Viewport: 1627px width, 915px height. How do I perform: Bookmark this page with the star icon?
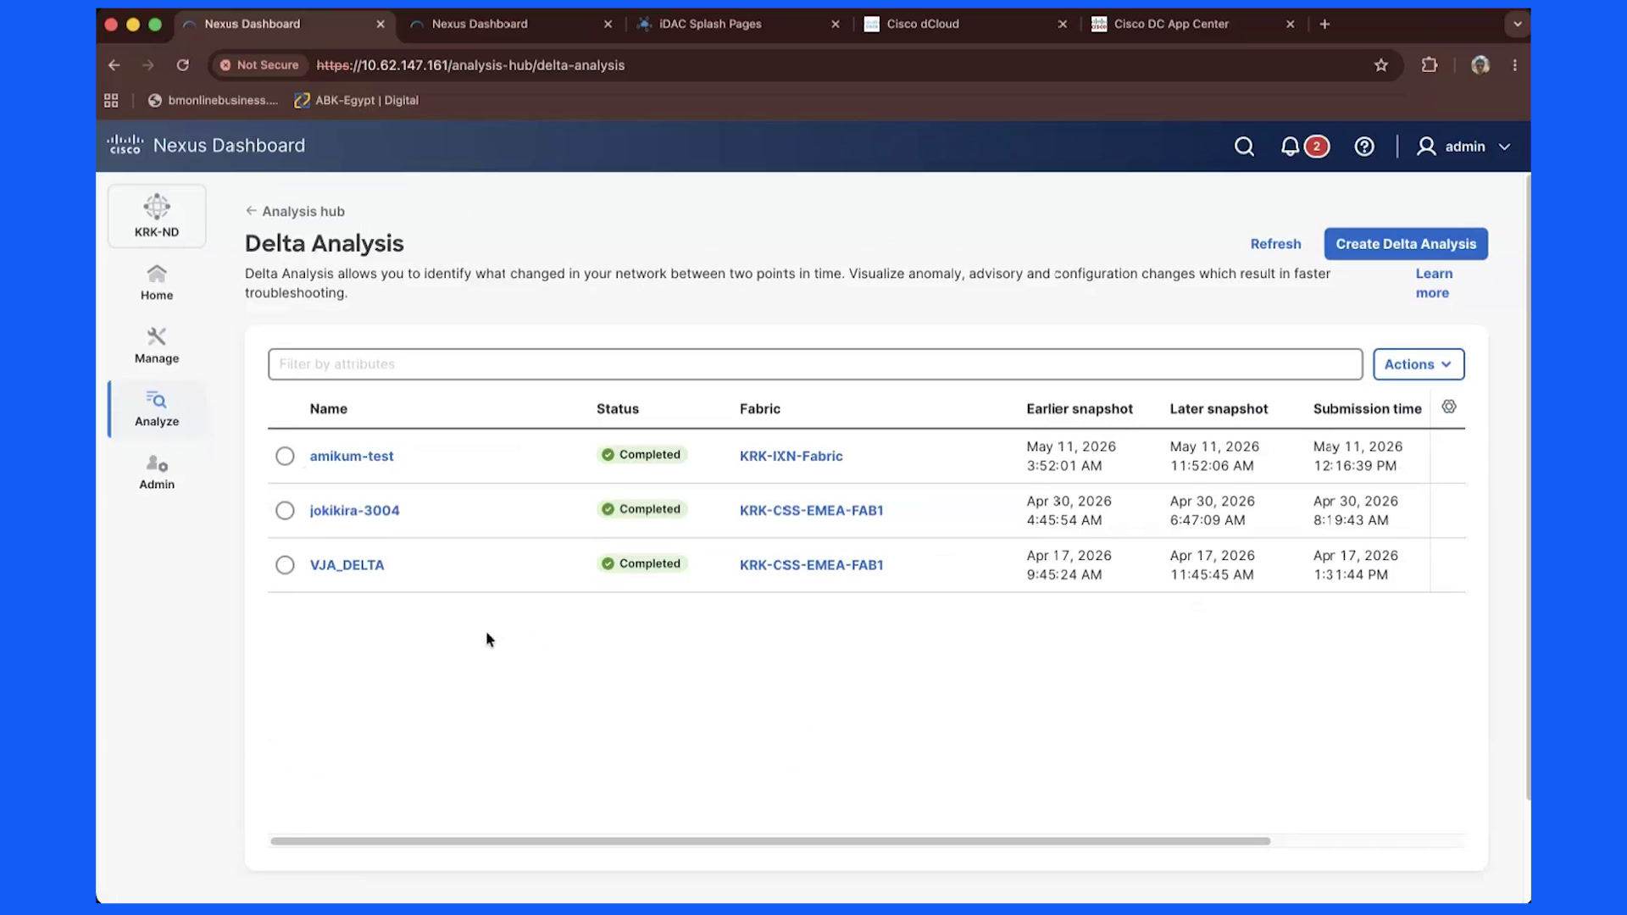(x=1381, y=65)
